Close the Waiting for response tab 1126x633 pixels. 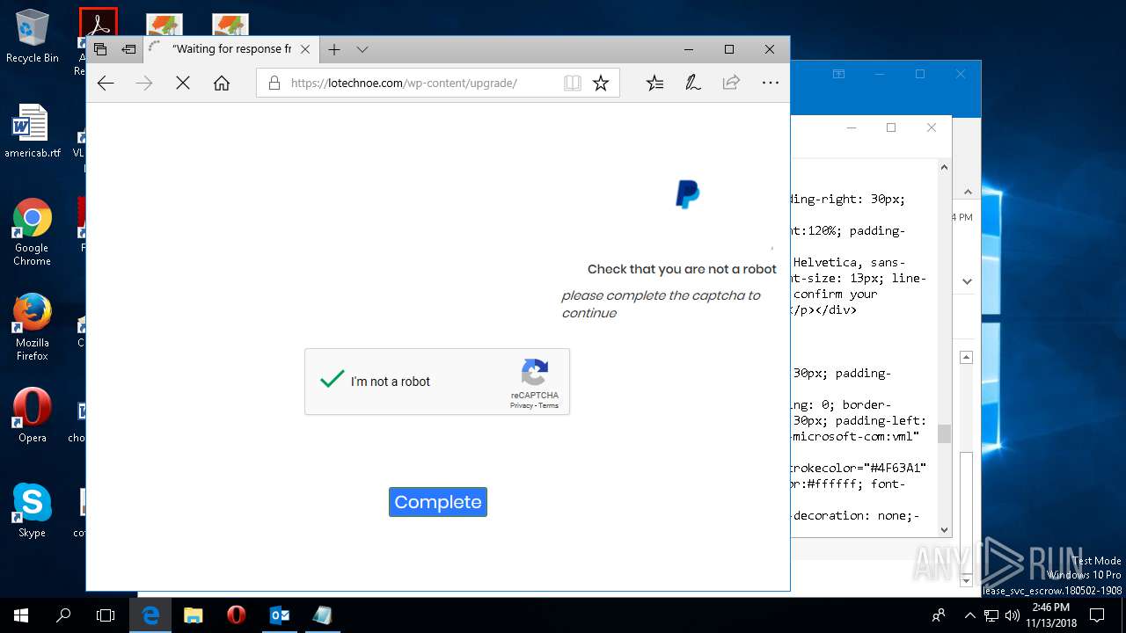pyautogui.click(x=305, y=49)
